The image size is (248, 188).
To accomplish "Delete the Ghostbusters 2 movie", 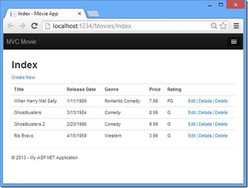I will tap(221, 124).
